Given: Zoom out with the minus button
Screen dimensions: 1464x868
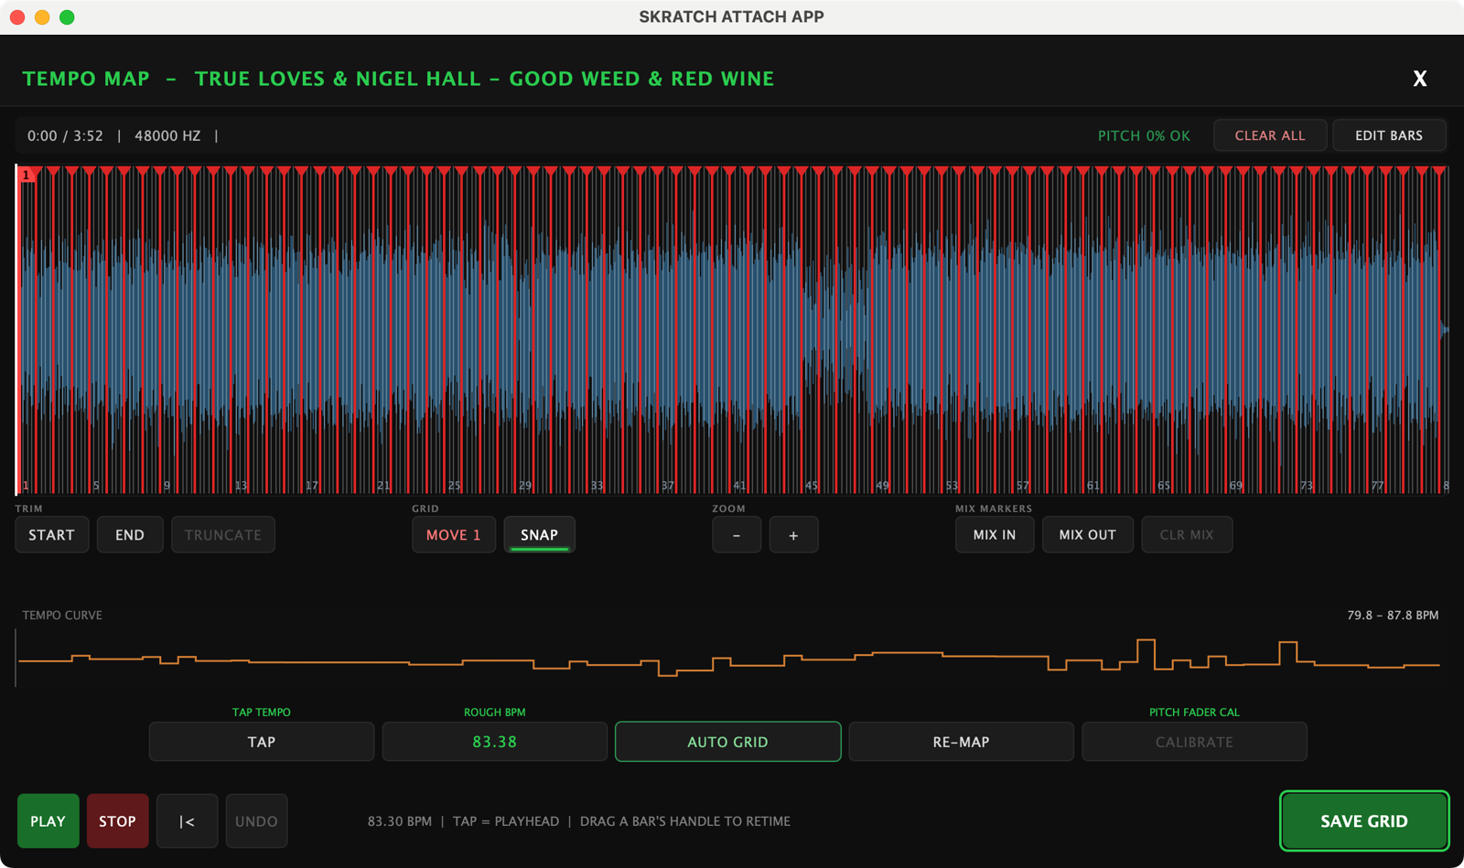Looking at the screenshot, I should tap(737, 535).
